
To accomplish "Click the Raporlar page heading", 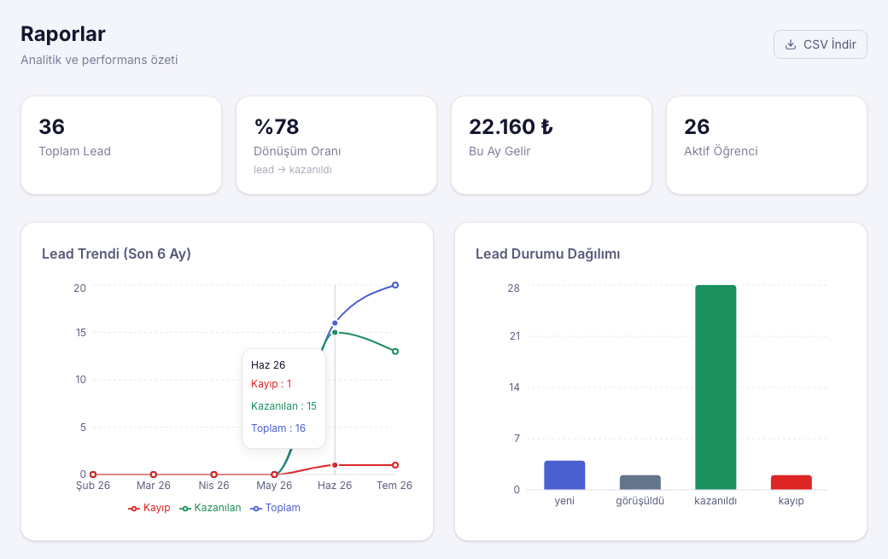I will (63, 34).
